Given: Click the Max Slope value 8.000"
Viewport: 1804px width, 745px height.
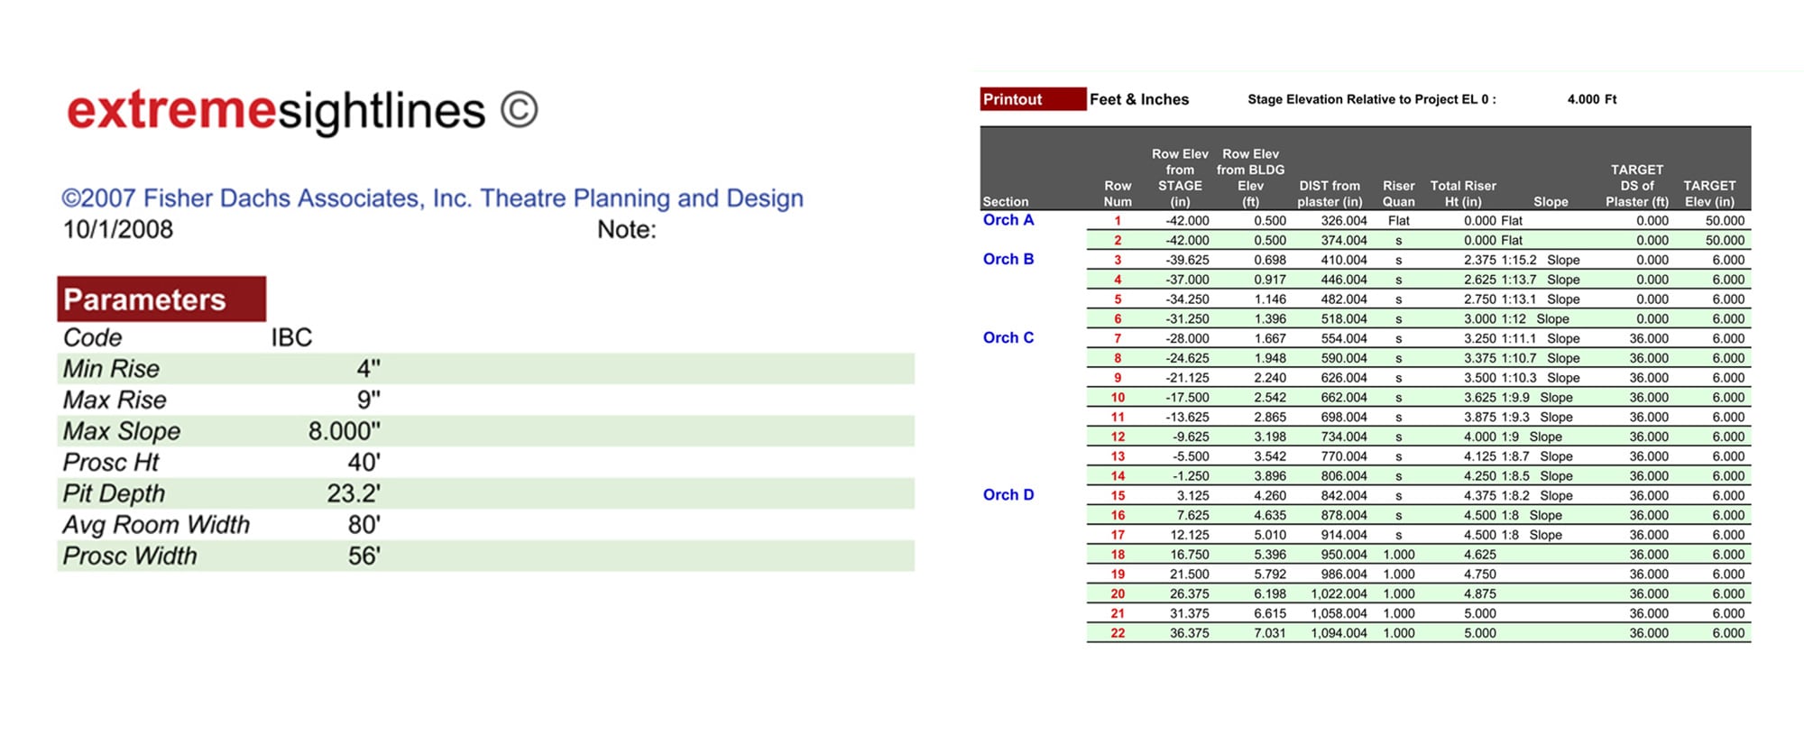Looking at the screenshot, I should [x=345, y=431].
